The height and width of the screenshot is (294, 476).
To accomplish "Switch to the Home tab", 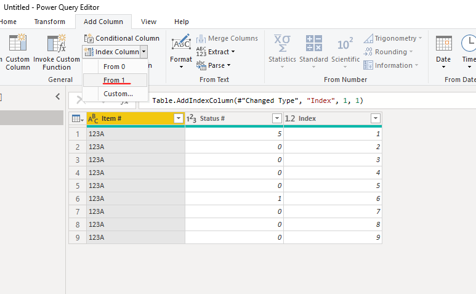I will [8, 22].
